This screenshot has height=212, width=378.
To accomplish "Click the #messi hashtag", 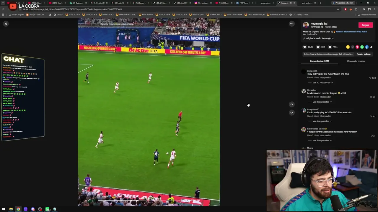I will (x=339, y=32).
